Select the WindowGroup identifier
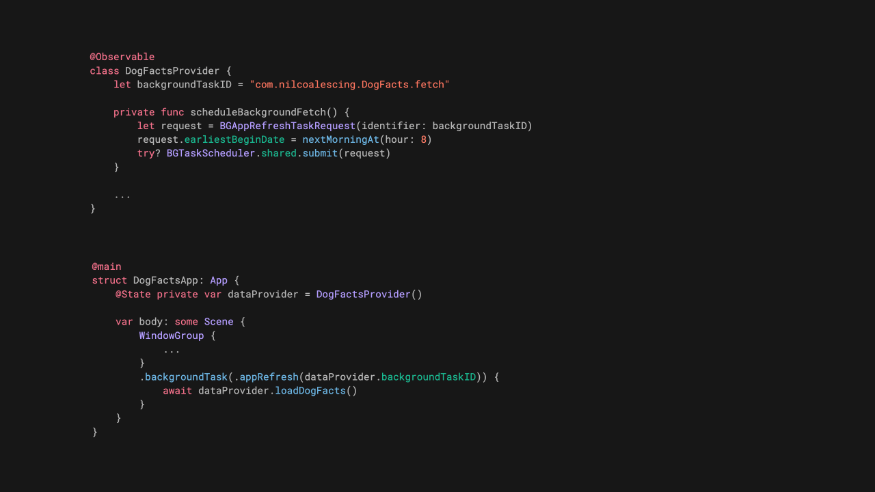875x492 pixels. click(x=172, y=336)
